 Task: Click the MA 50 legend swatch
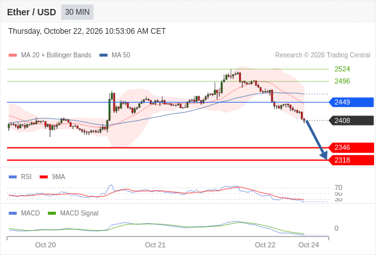click(103, 55)
